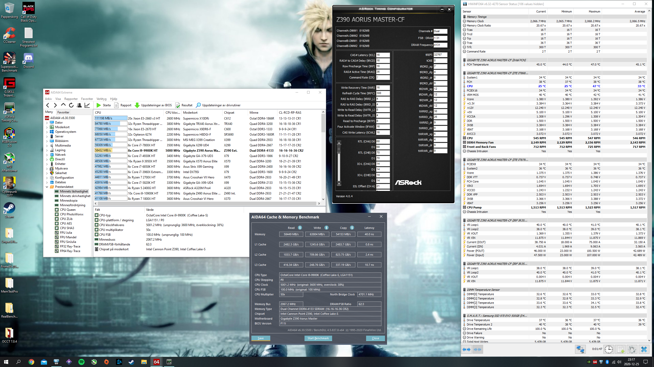Image resolution: width=654 pixels, height=367 pixels.
Task: Open RGBFusion 2.0 desktop shortcut
Action: (9, 137)
